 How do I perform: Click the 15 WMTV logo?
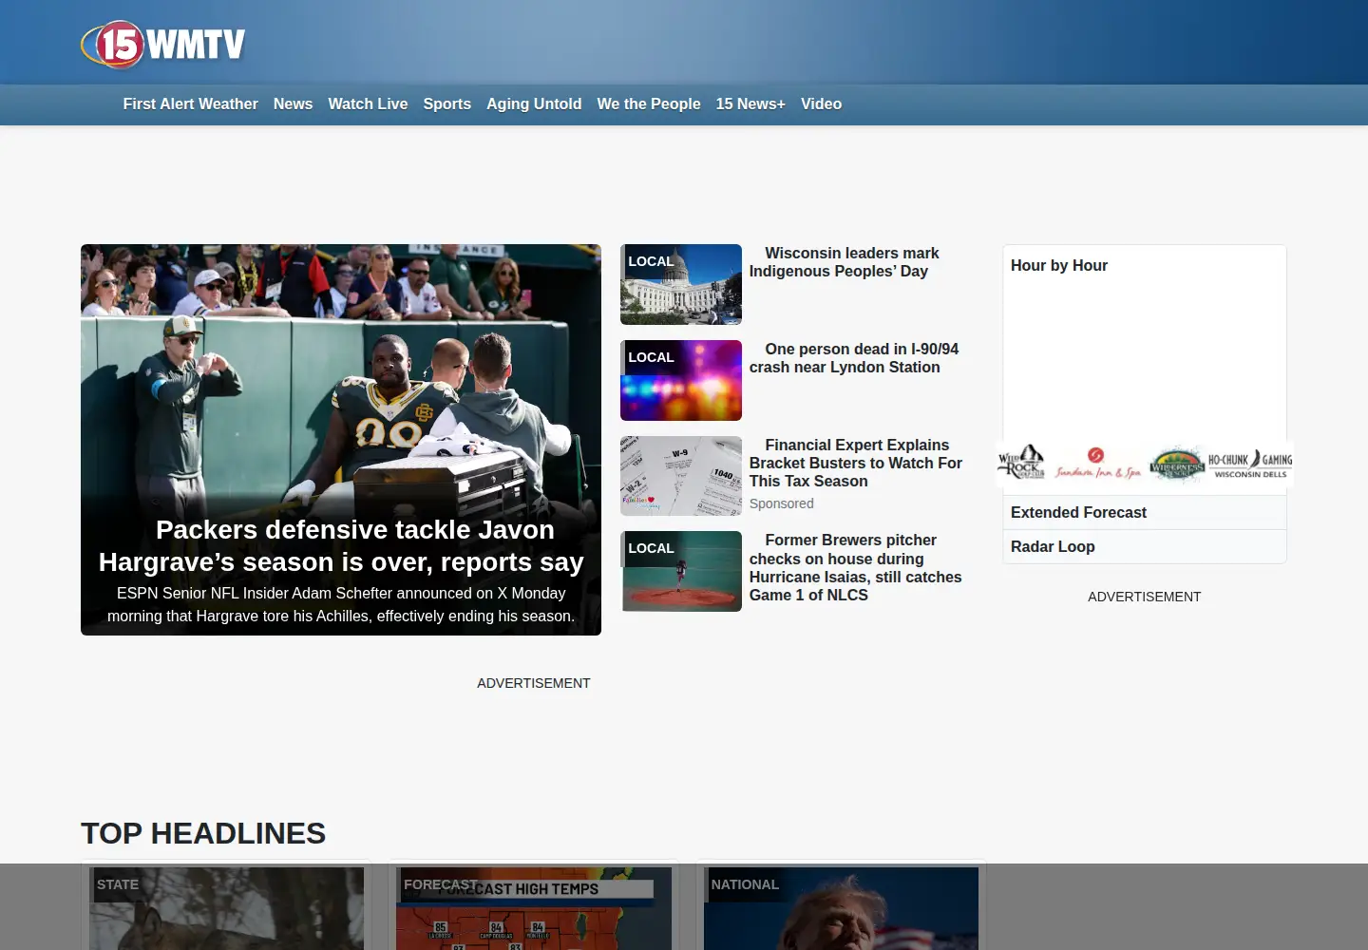pyautogui.click(x=163, y=44)
